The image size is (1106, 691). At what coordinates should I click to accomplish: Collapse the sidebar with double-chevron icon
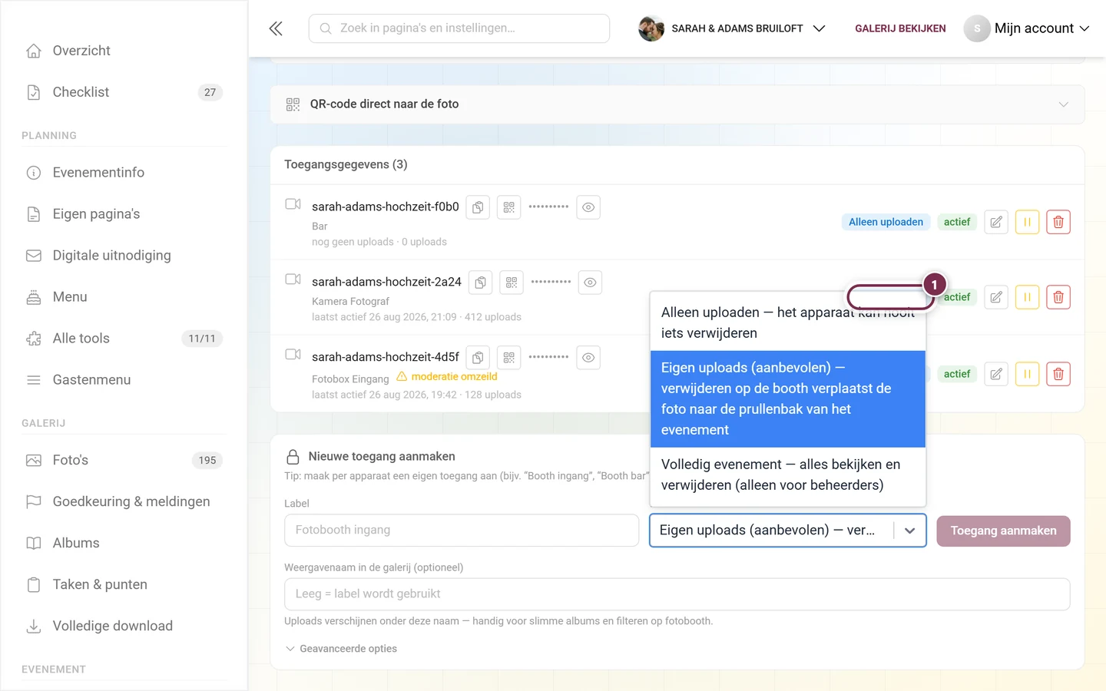pyautogui.click(x=276, y=28)
